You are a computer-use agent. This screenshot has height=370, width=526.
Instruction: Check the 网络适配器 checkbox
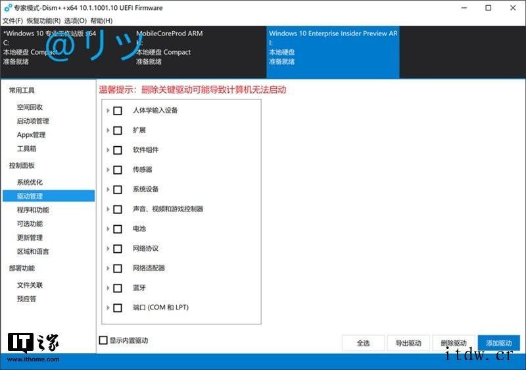pos(118,269)
